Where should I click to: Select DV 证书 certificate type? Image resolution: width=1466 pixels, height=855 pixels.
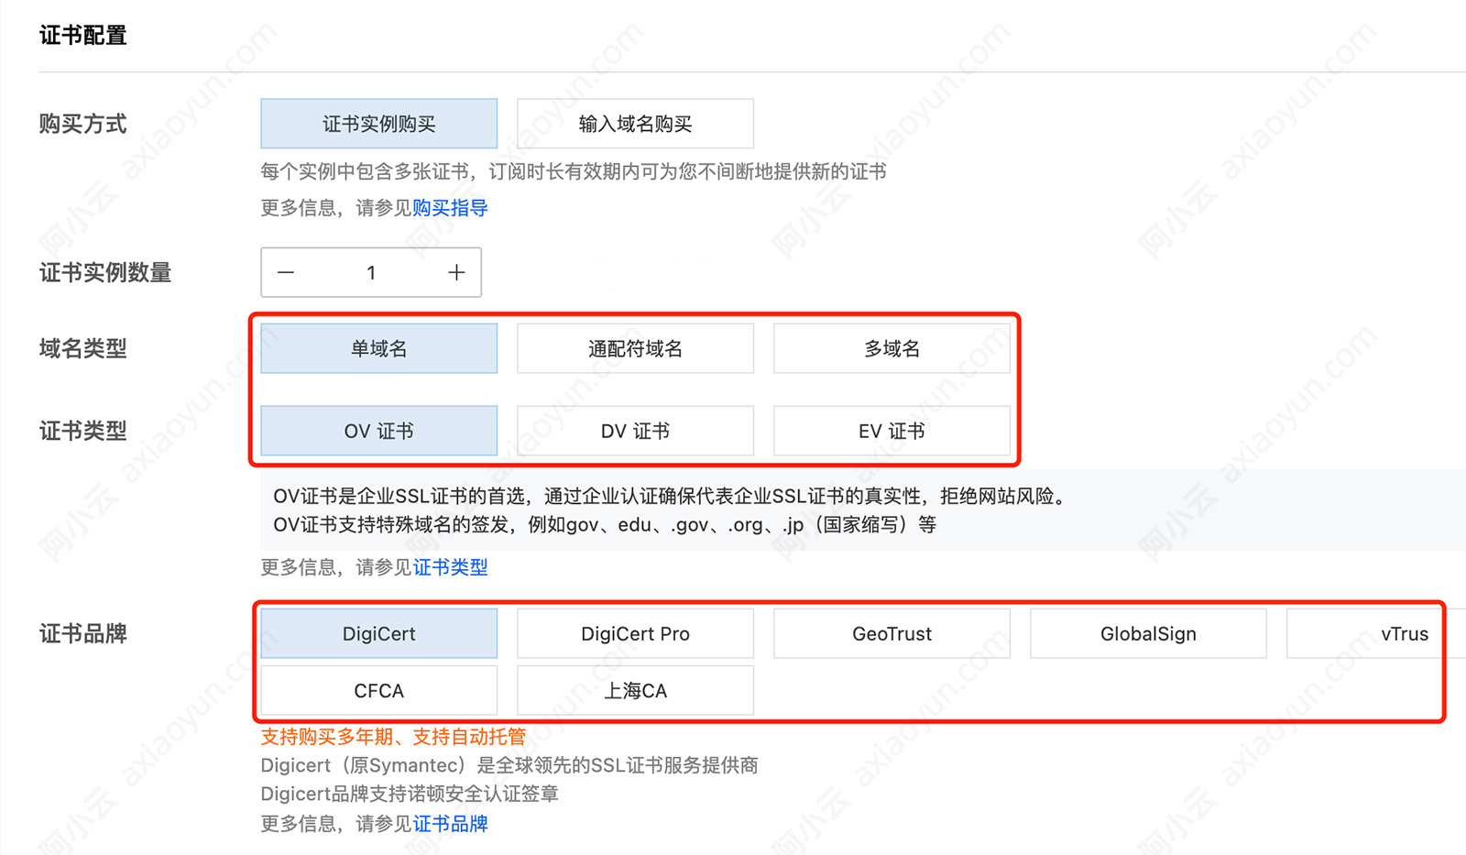pyautogui.click(x=635, y=431)
